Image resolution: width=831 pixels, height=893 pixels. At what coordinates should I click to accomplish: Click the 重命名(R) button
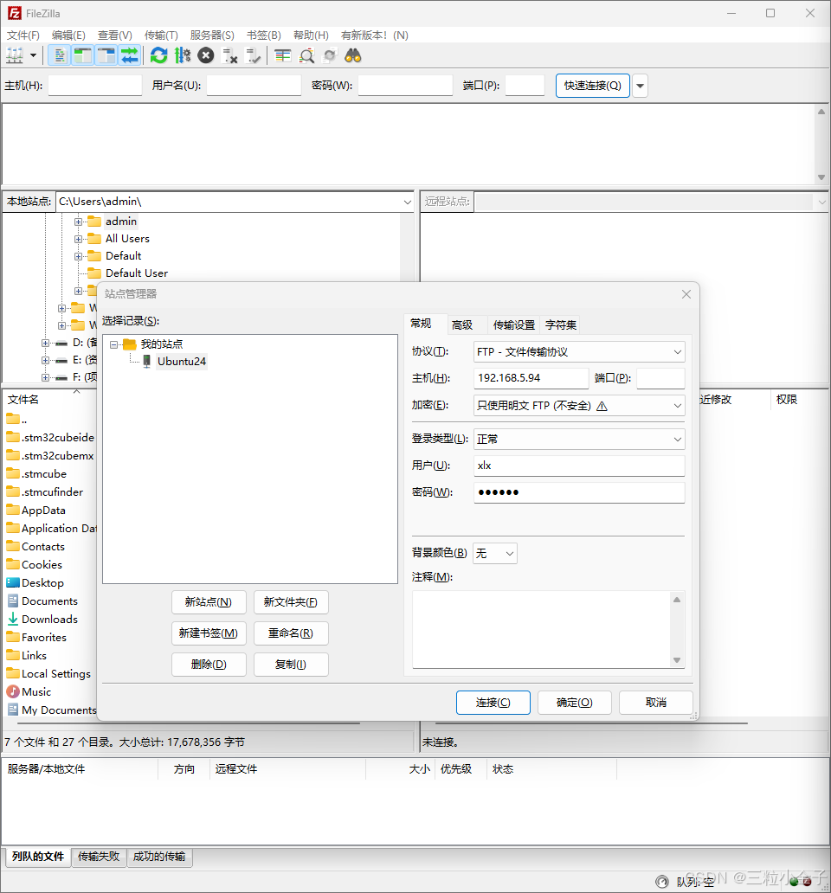click(291, 633)
